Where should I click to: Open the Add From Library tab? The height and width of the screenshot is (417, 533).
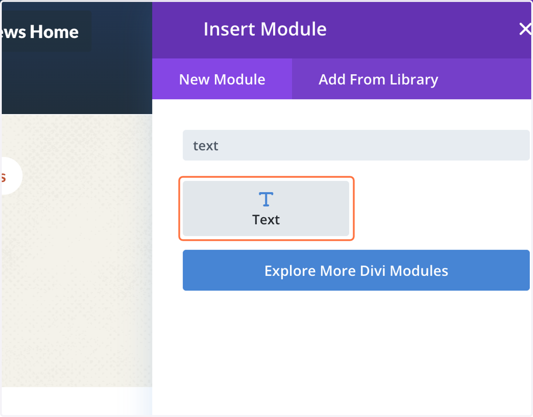378,79
